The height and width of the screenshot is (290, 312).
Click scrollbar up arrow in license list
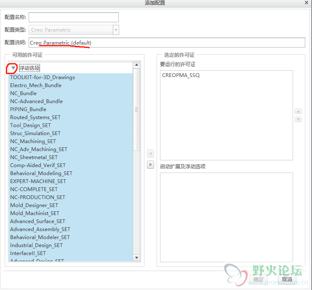pos(136,65)
